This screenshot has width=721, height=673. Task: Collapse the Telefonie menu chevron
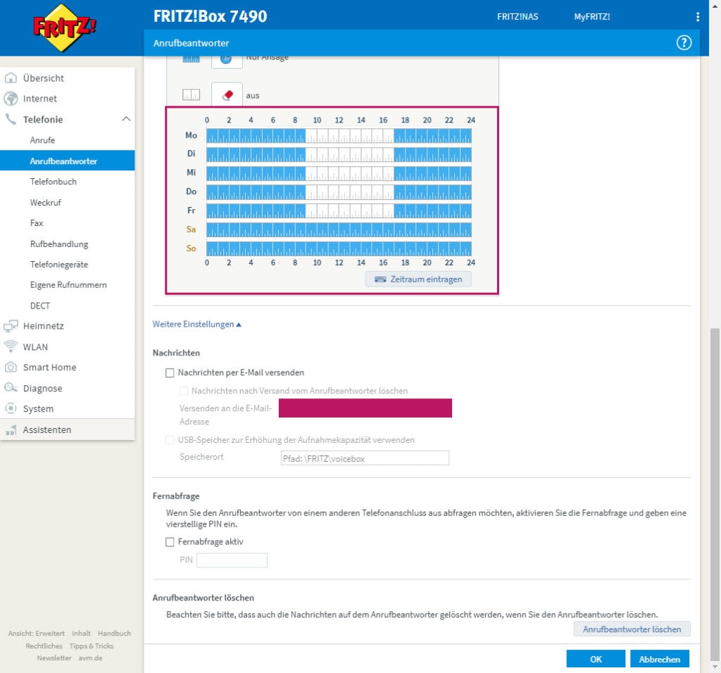[126, 120]
